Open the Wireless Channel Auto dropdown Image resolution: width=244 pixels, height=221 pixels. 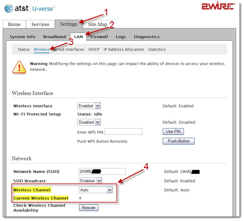(95, 190)
